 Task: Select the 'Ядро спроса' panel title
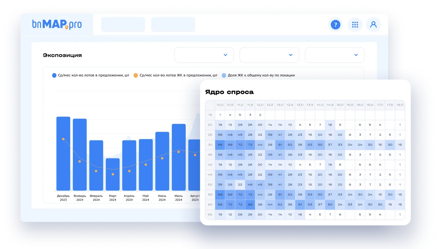229,92
